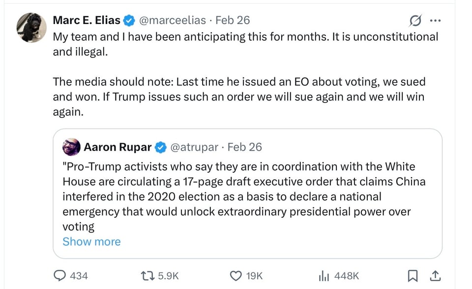This screenshot has height=289, width=472.
Task: Click Aaron Rupar's blue verified checkmark
Action: pos(161,147)
